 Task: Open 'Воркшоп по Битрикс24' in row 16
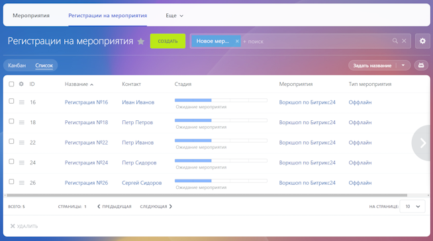tap(307, 102)
